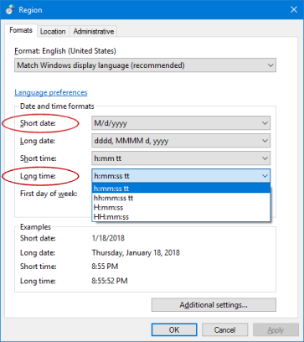304x342 pixels.
Task: Select h:mm:ss tt from the list
Action: point(181,189)
